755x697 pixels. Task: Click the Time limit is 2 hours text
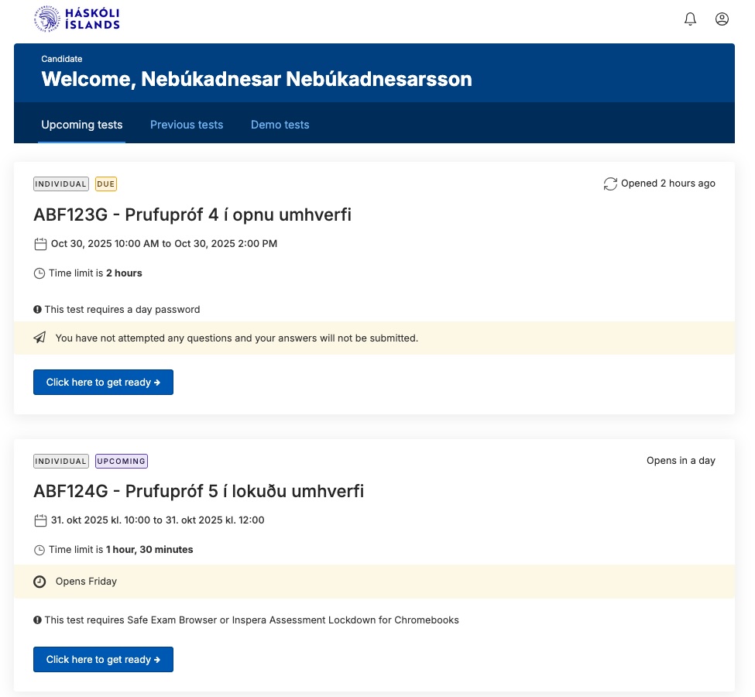[95, 273]
